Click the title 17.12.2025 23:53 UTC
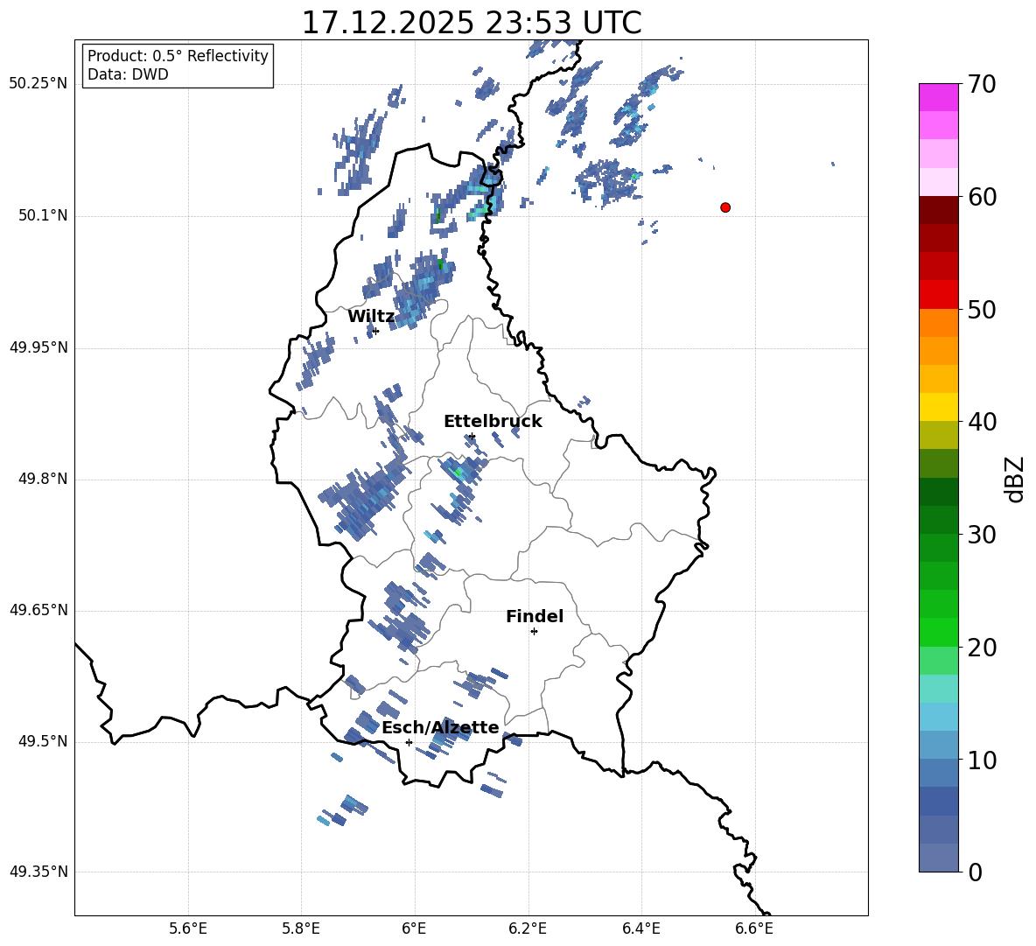The height and width of the screenshot is (946, 1036). [x=471, y=23]
